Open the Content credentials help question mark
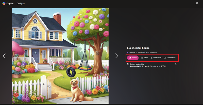The image size is (203, 105). (176, 64)
